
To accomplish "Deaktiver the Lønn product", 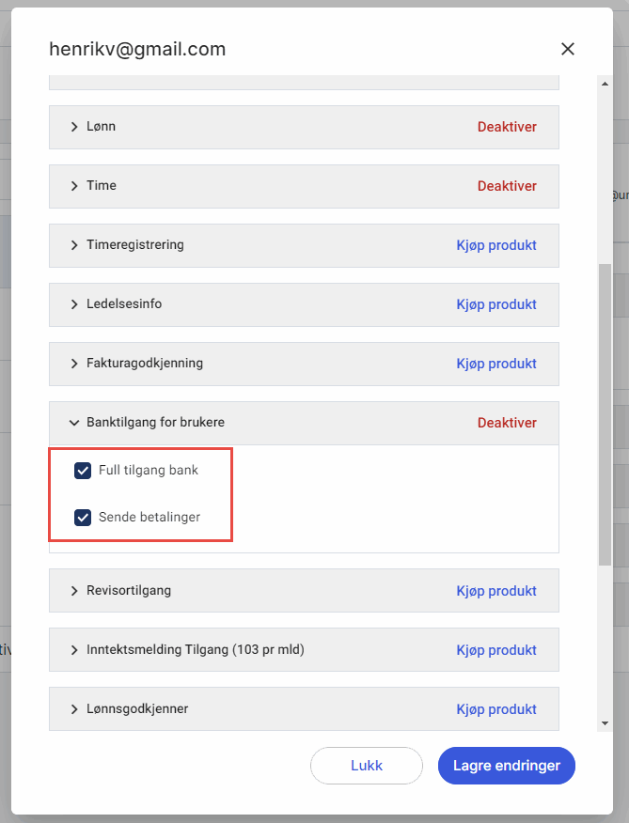I will [x=507, y=127].
